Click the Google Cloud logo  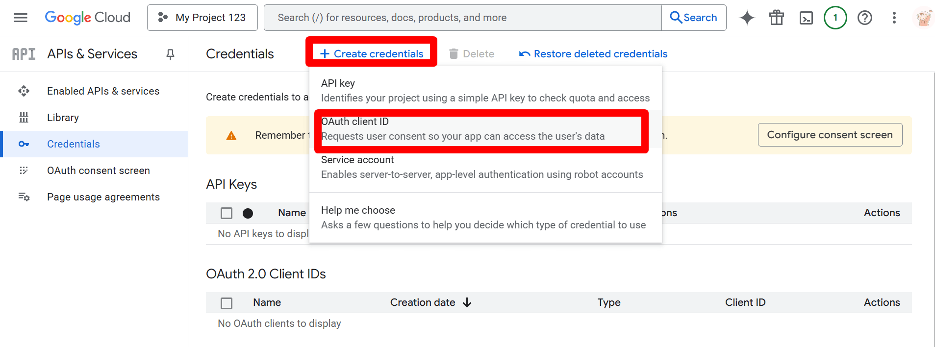88,18
